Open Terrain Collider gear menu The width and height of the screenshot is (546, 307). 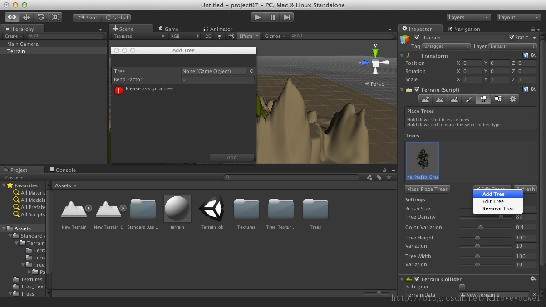[533, 279]
